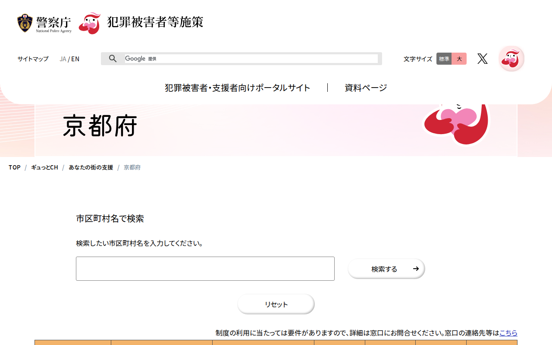This screenshot has height=345, width=552.
Task: Open あなたの街の支援 breadcrumb link
Action: click(x=91, y=167)
